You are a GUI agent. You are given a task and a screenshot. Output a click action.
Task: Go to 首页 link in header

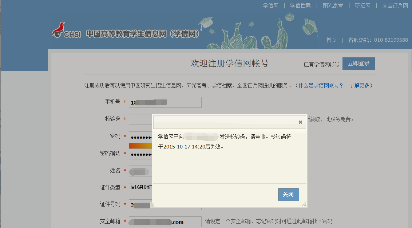[331, 40]
